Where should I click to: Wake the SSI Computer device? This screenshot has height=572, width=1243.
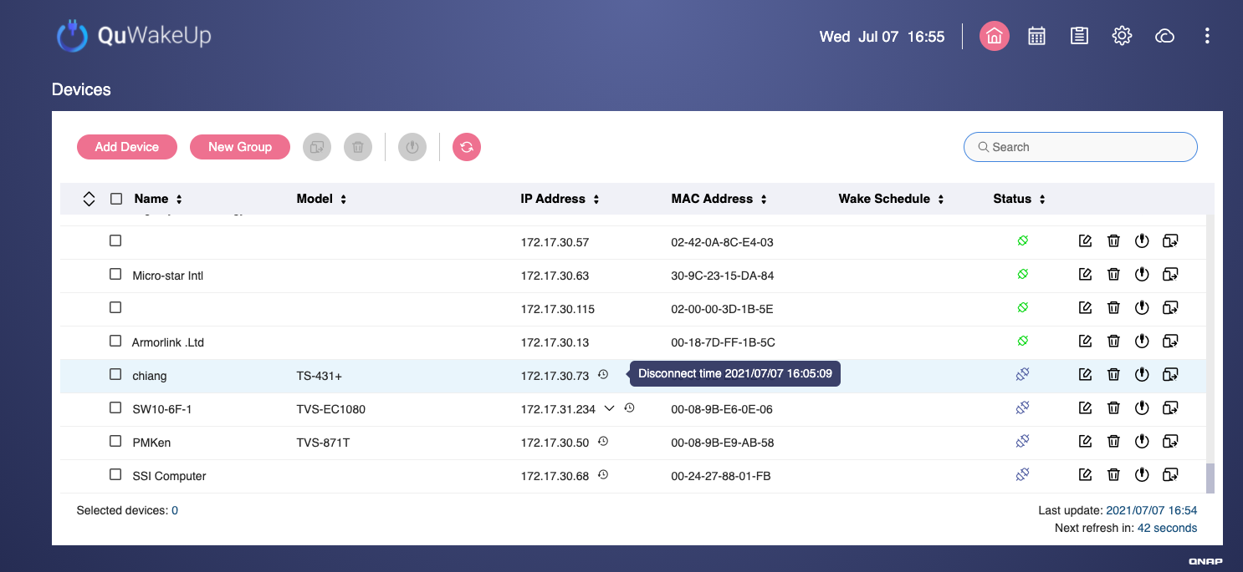[1142, 475]
